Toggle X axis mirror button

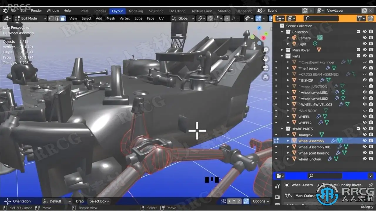(229, 201)
